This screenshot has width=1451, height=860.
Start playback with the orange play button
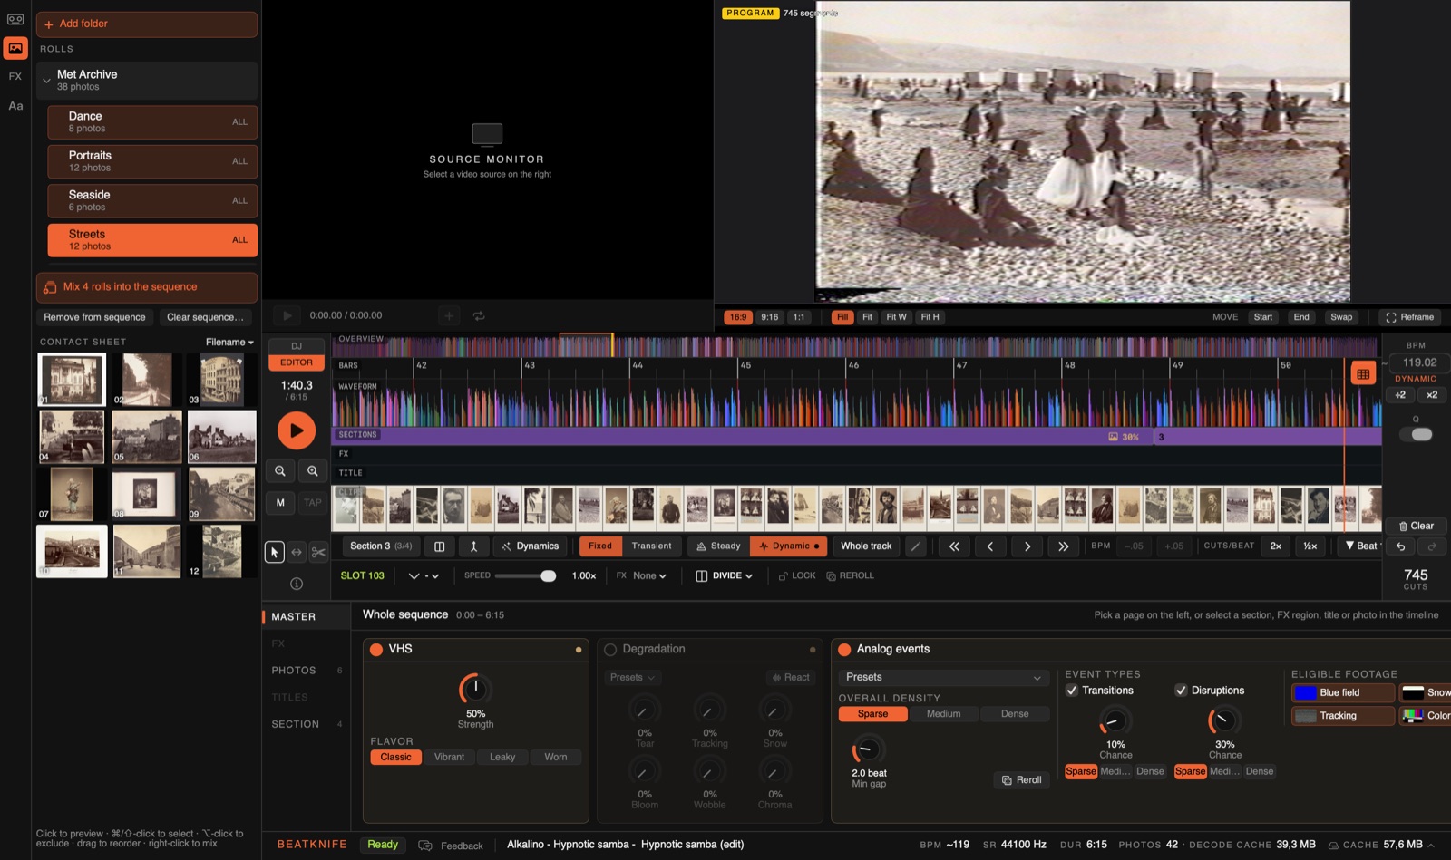pyautogui.click(x=297, y=430)
